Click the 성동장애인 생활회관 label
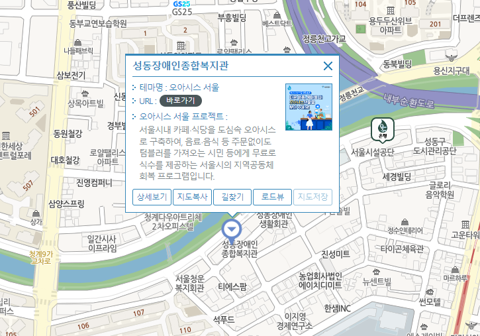480x336 pixels. [x=274, y=219]
